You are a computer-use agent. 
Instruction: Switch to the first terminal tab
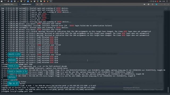click(9, 4)
